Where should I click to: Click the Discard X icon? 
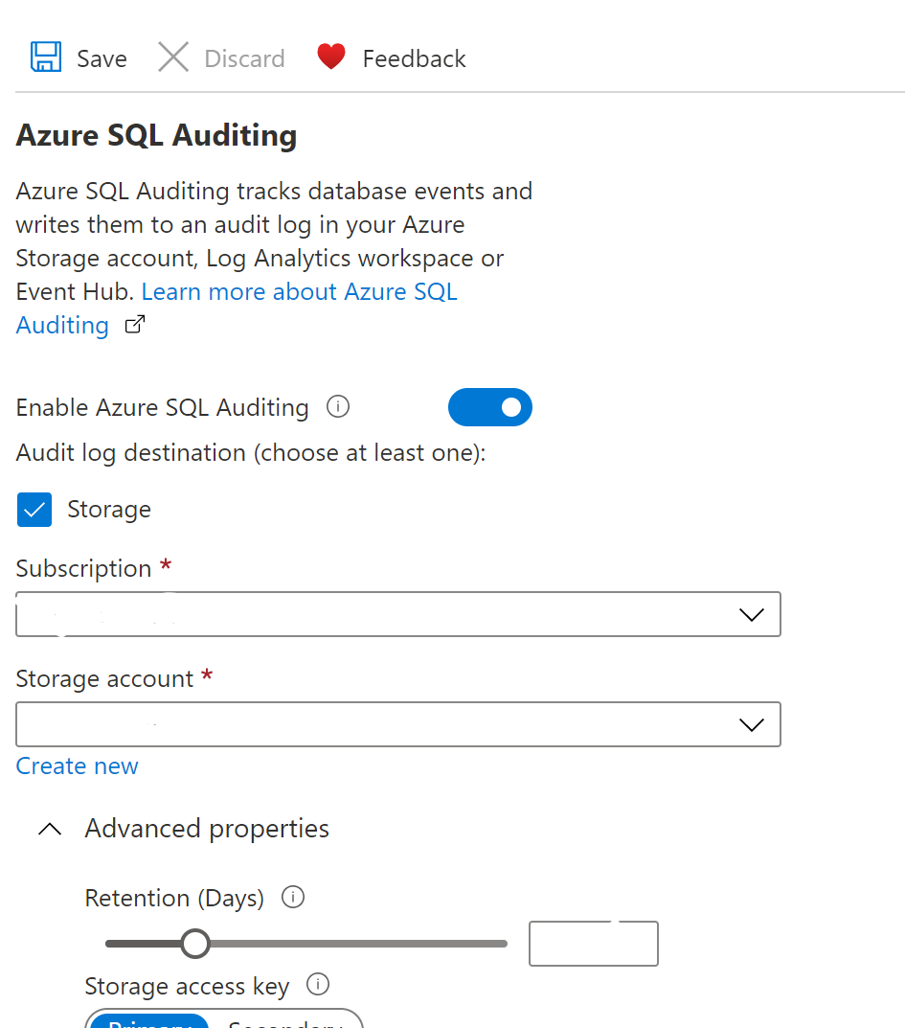pos(173,57)
